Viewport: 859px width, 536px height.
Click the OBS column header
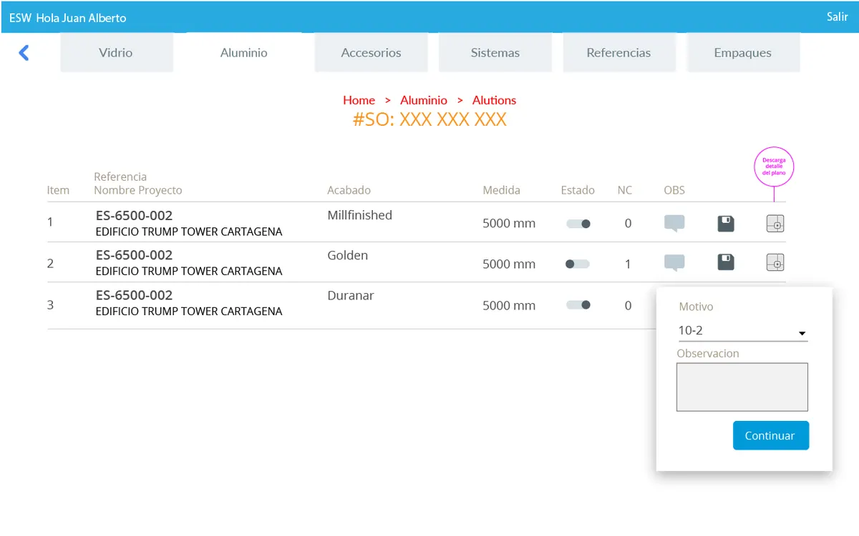pos(674,190)
